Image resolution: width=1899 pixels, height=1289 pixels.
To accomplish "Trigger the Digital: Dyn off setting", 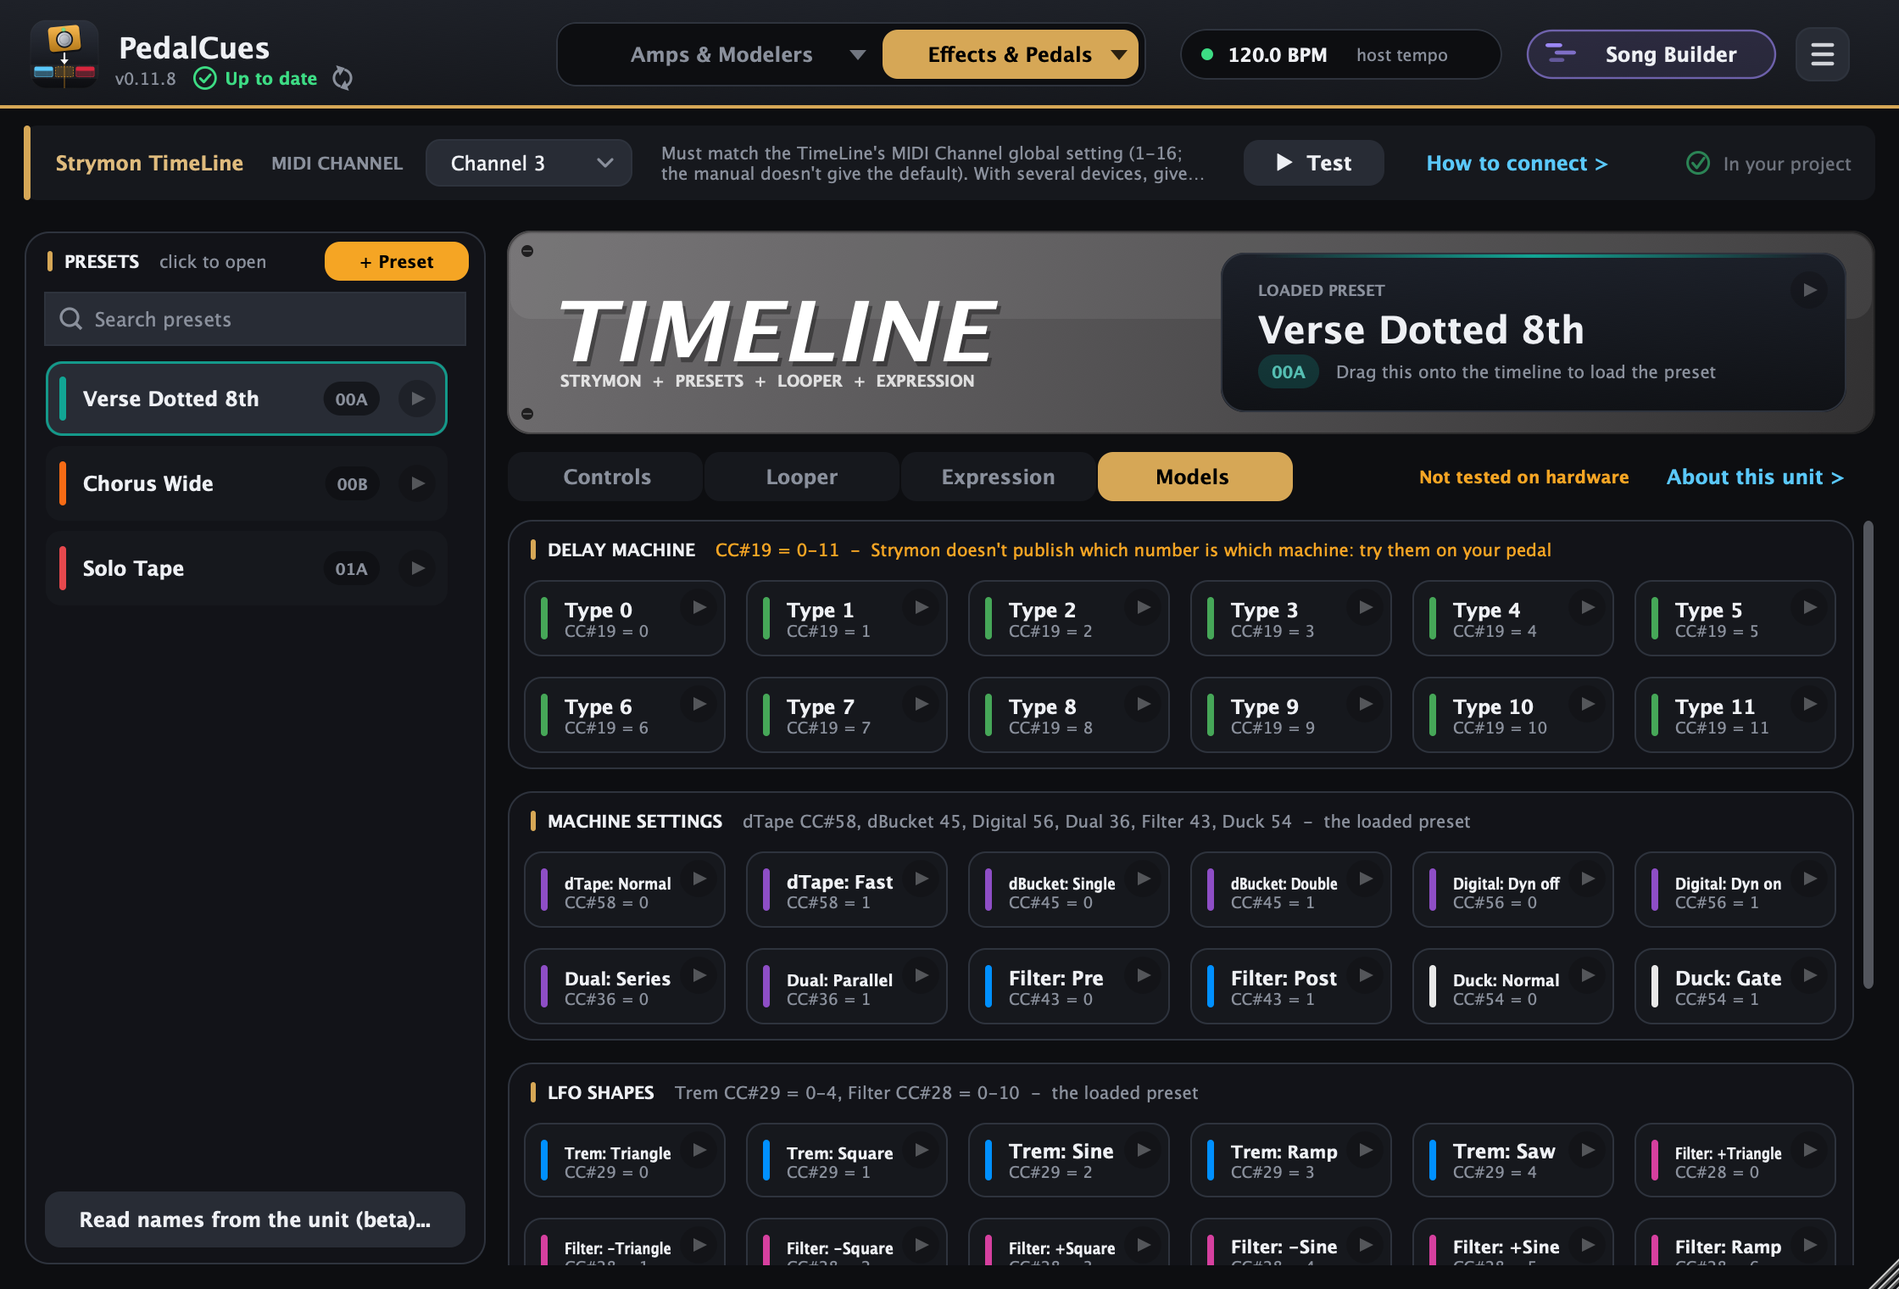I will click(1513, 890).
